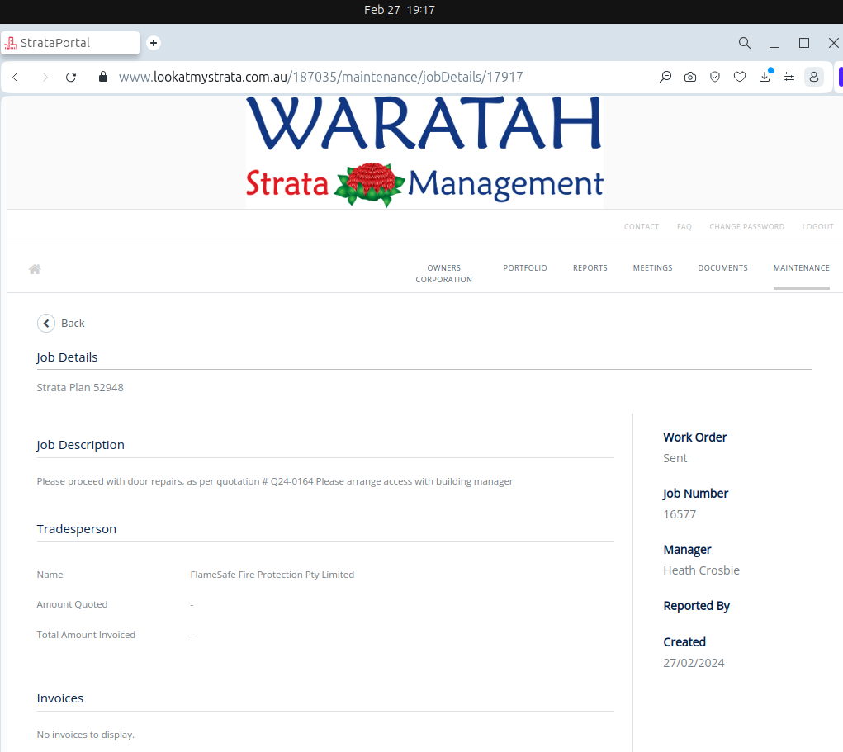Click the Contact link
Screen dimensions: 843x752
tap(642, 227)
